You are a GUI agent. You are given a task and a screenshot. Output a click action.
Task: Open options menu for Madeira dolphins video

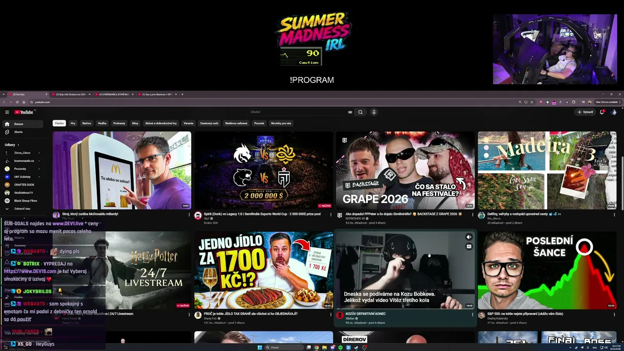click(x=614, y=214)
